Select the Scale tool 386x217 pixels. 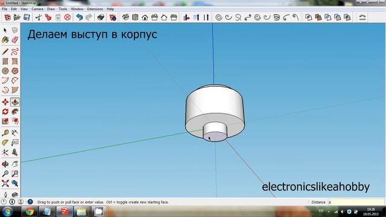5,121
